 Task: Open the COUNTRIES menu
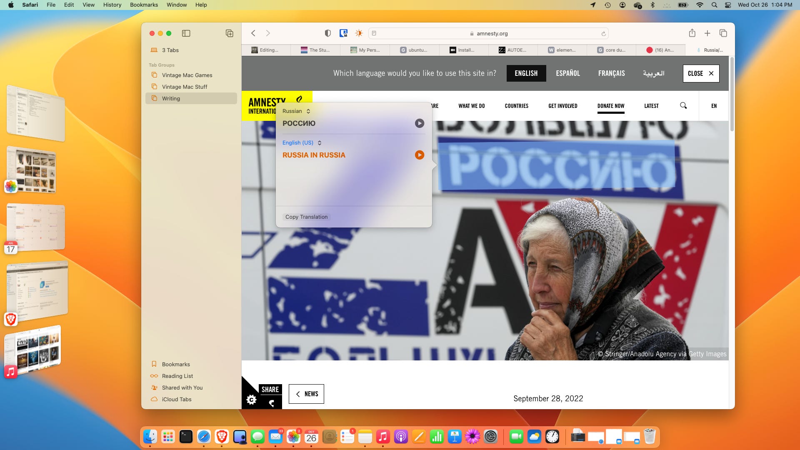(x=516, y=106)
